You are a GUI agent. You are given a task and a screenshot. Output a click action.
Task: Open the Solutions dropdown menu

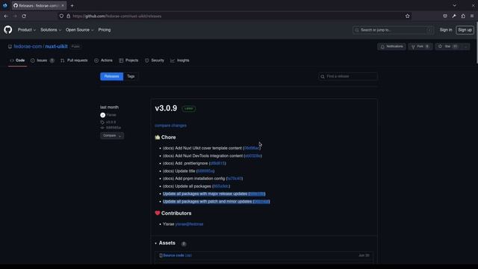51,30
